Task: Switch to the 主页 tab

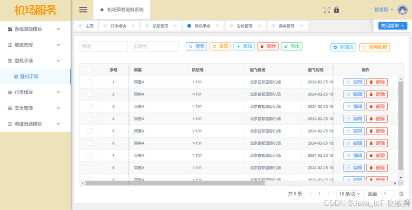Action: (x=86, y=26)
